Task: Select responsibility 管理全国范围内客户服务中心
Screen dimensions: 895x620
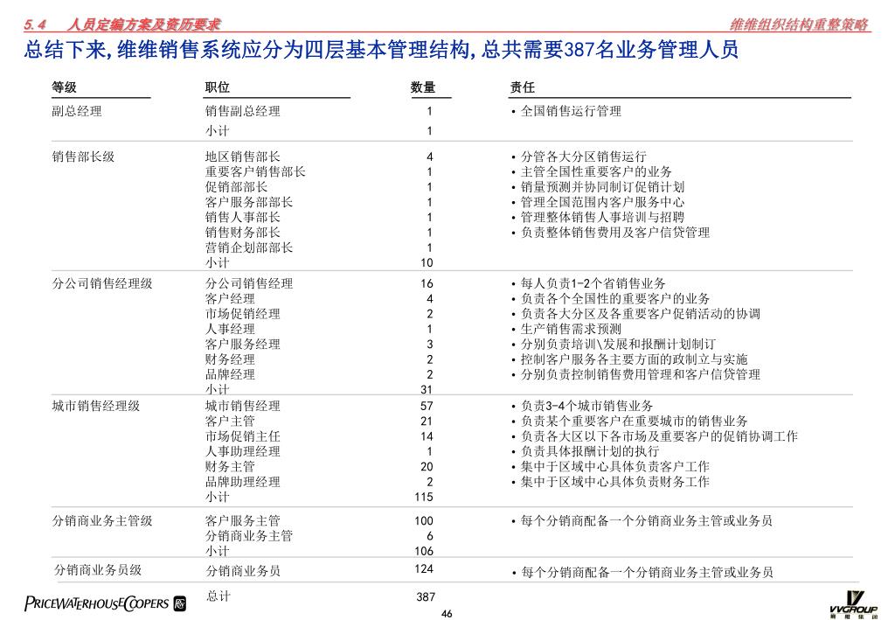Action: click(x=602, y=202)
